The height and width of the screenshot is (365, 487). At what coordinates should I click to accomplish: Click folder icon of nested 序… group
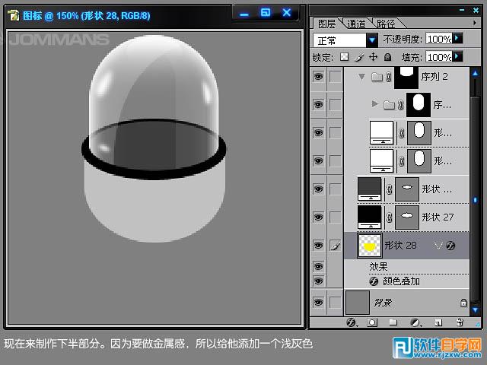[x=389, y=105]
